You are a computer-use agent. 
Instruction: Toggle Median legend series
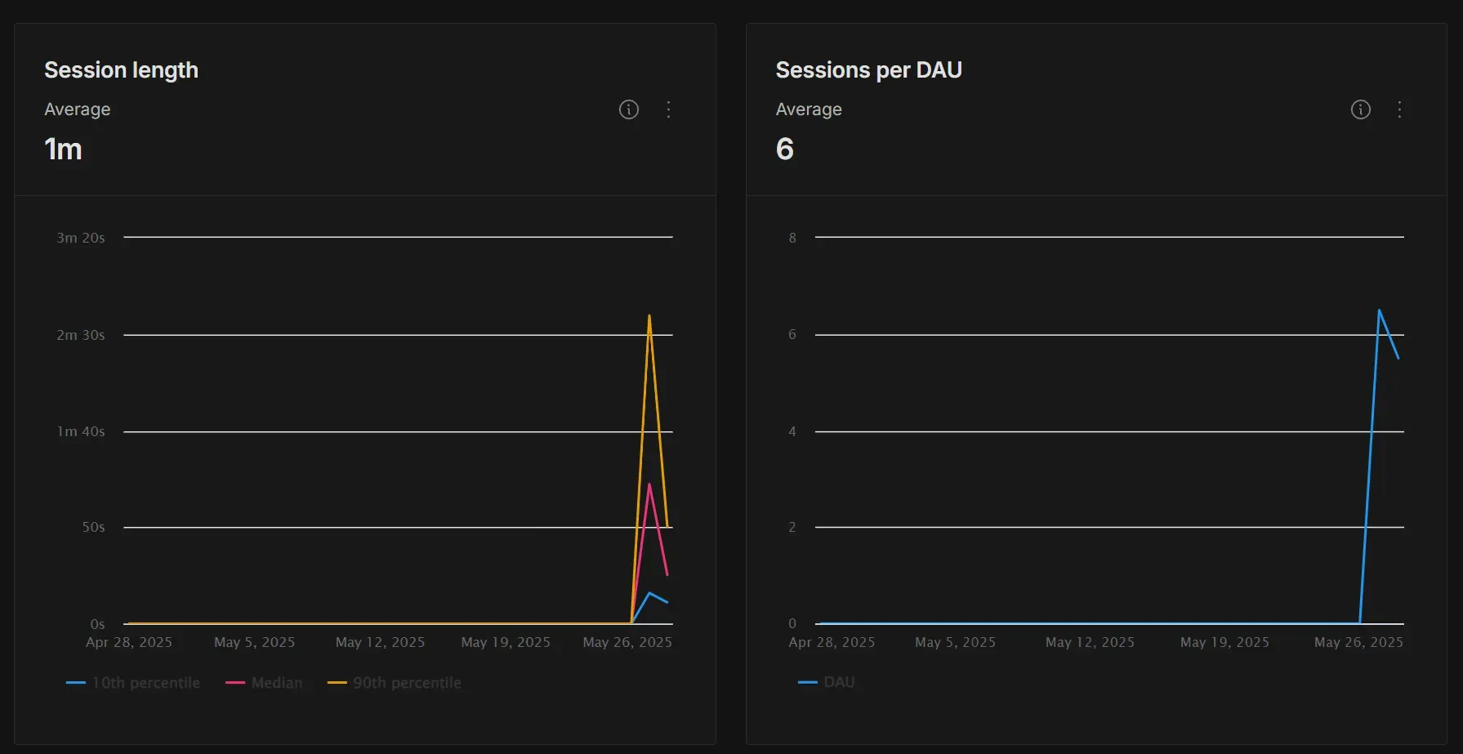[x=264, y=683]
